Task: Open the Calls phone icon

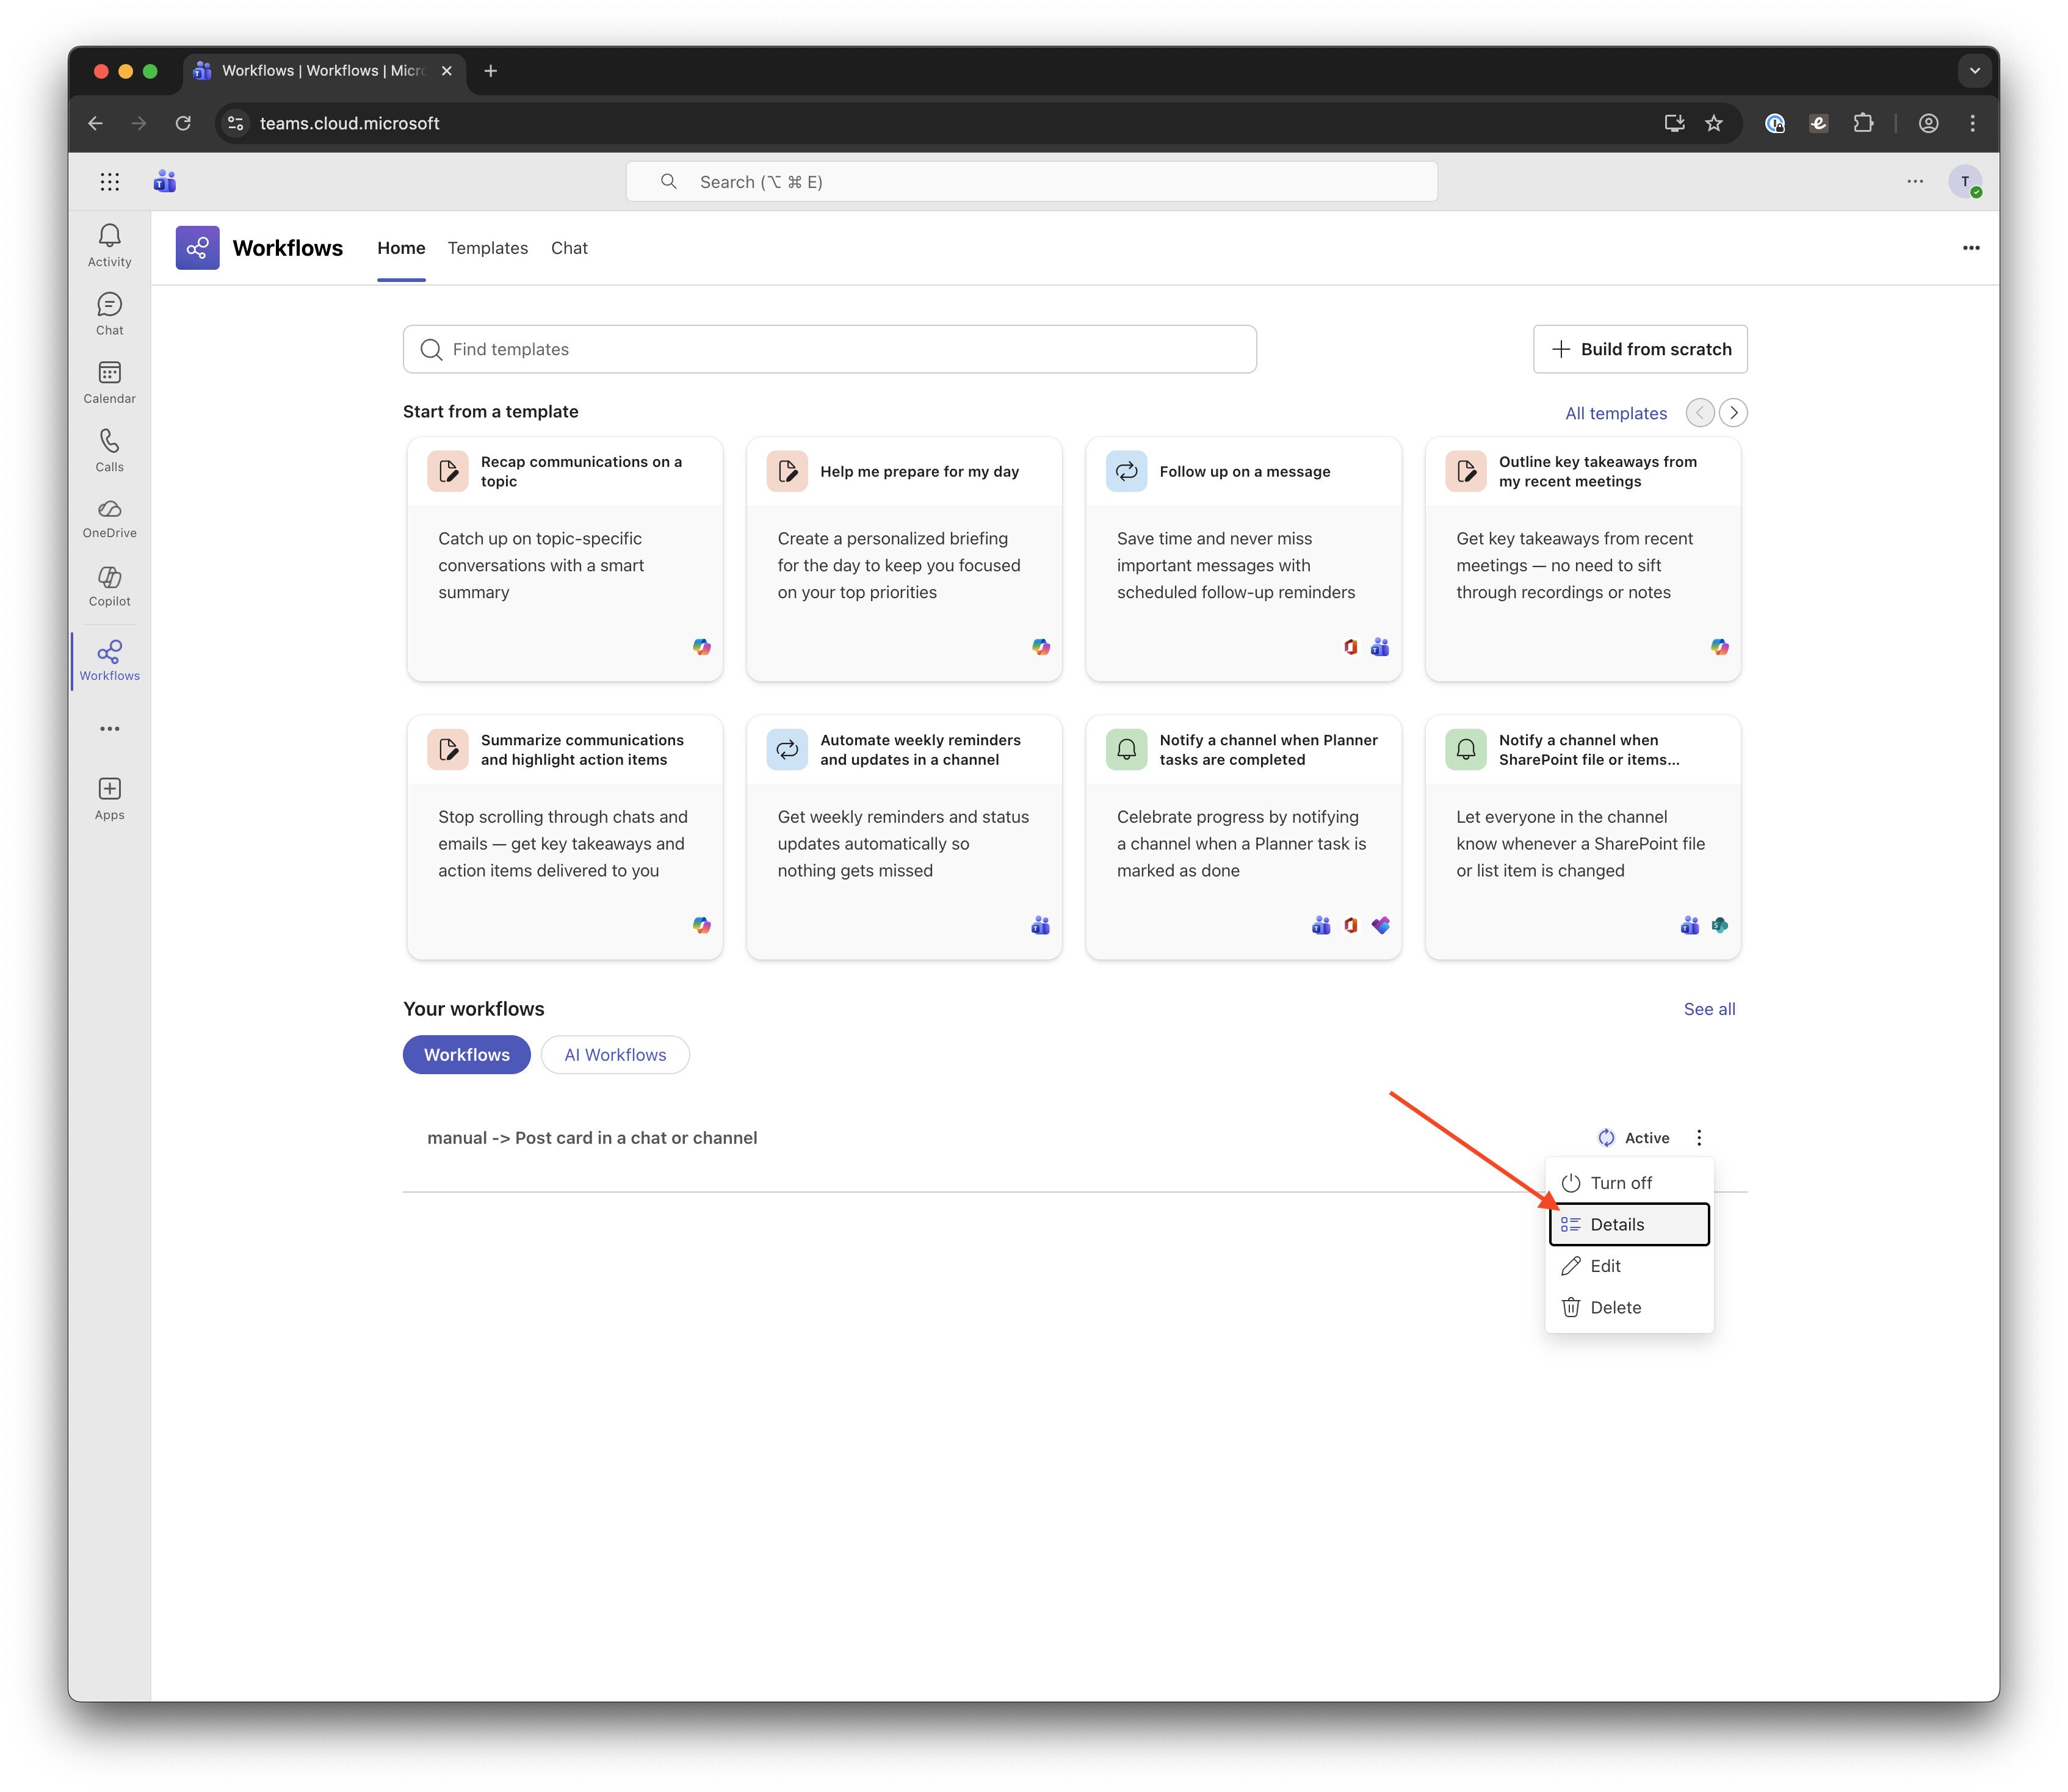Action: [x=109, y=450]
